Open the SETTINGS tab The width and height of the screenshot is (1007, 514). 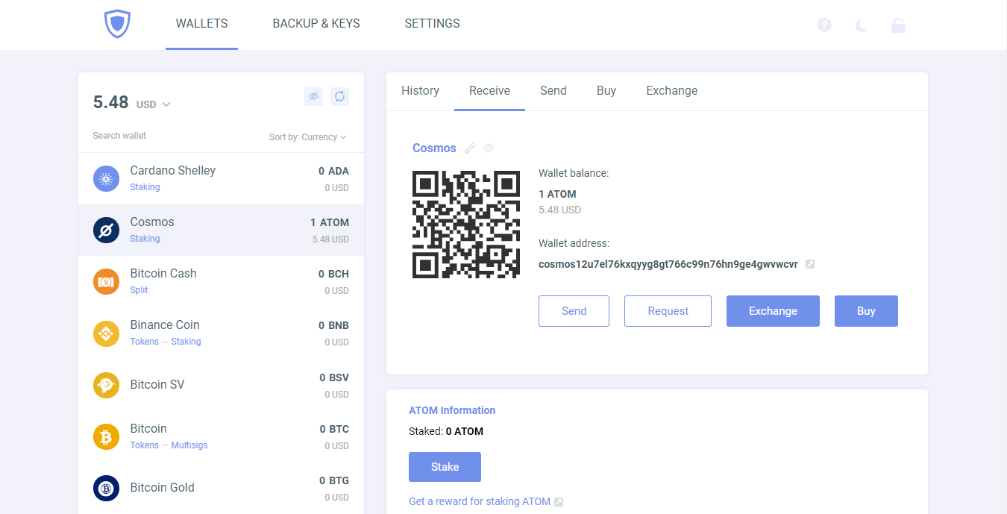click(x=432, y=24)
